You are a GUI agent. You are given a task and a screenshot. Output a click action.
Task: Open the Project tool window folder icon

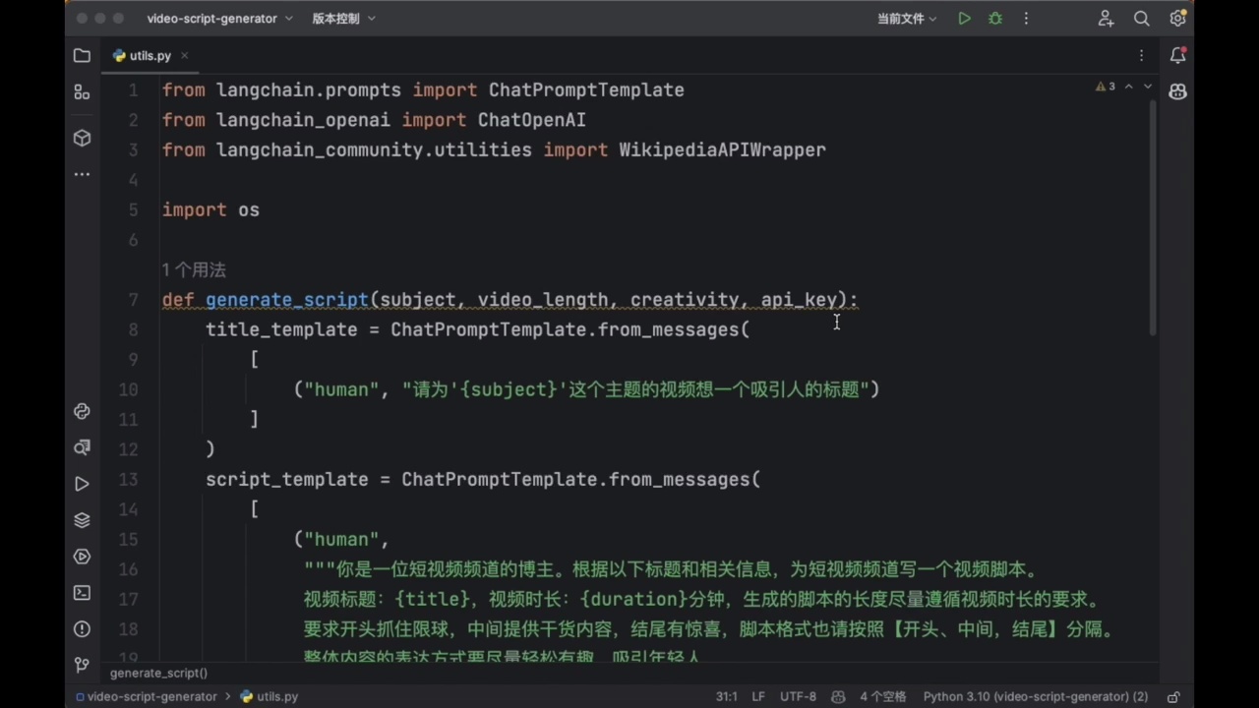coord(82,56)
